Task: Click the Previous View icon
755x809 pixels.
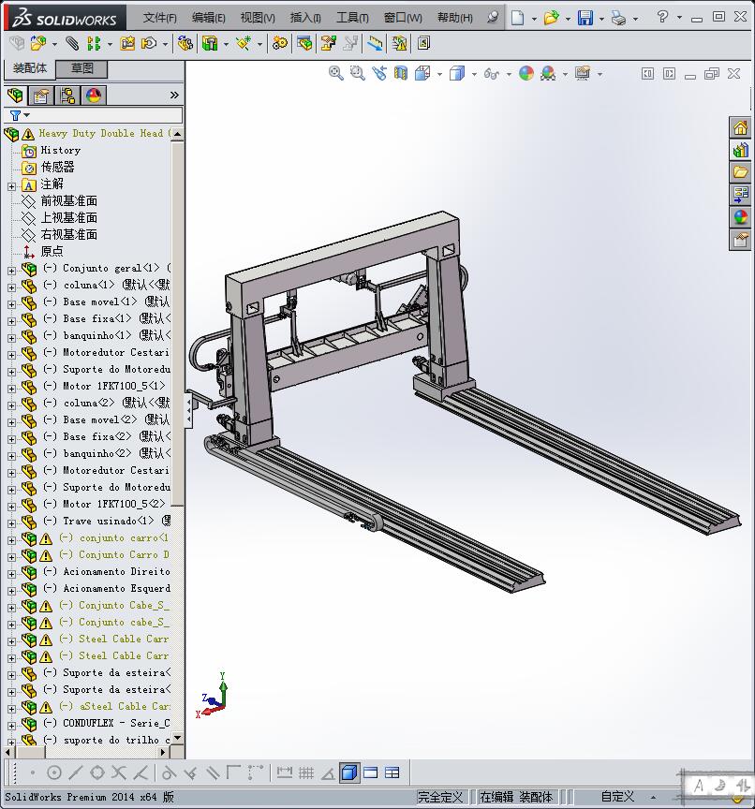Action: tap(379, 73)
